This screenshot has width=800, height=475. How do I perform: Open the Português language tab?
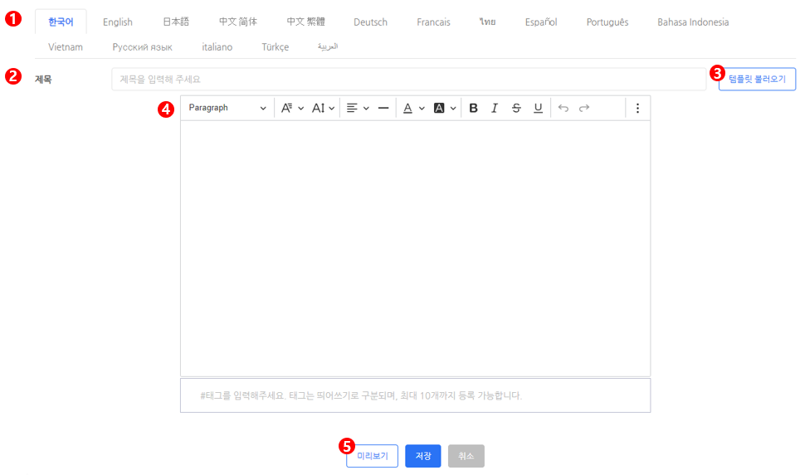point(607,22)
